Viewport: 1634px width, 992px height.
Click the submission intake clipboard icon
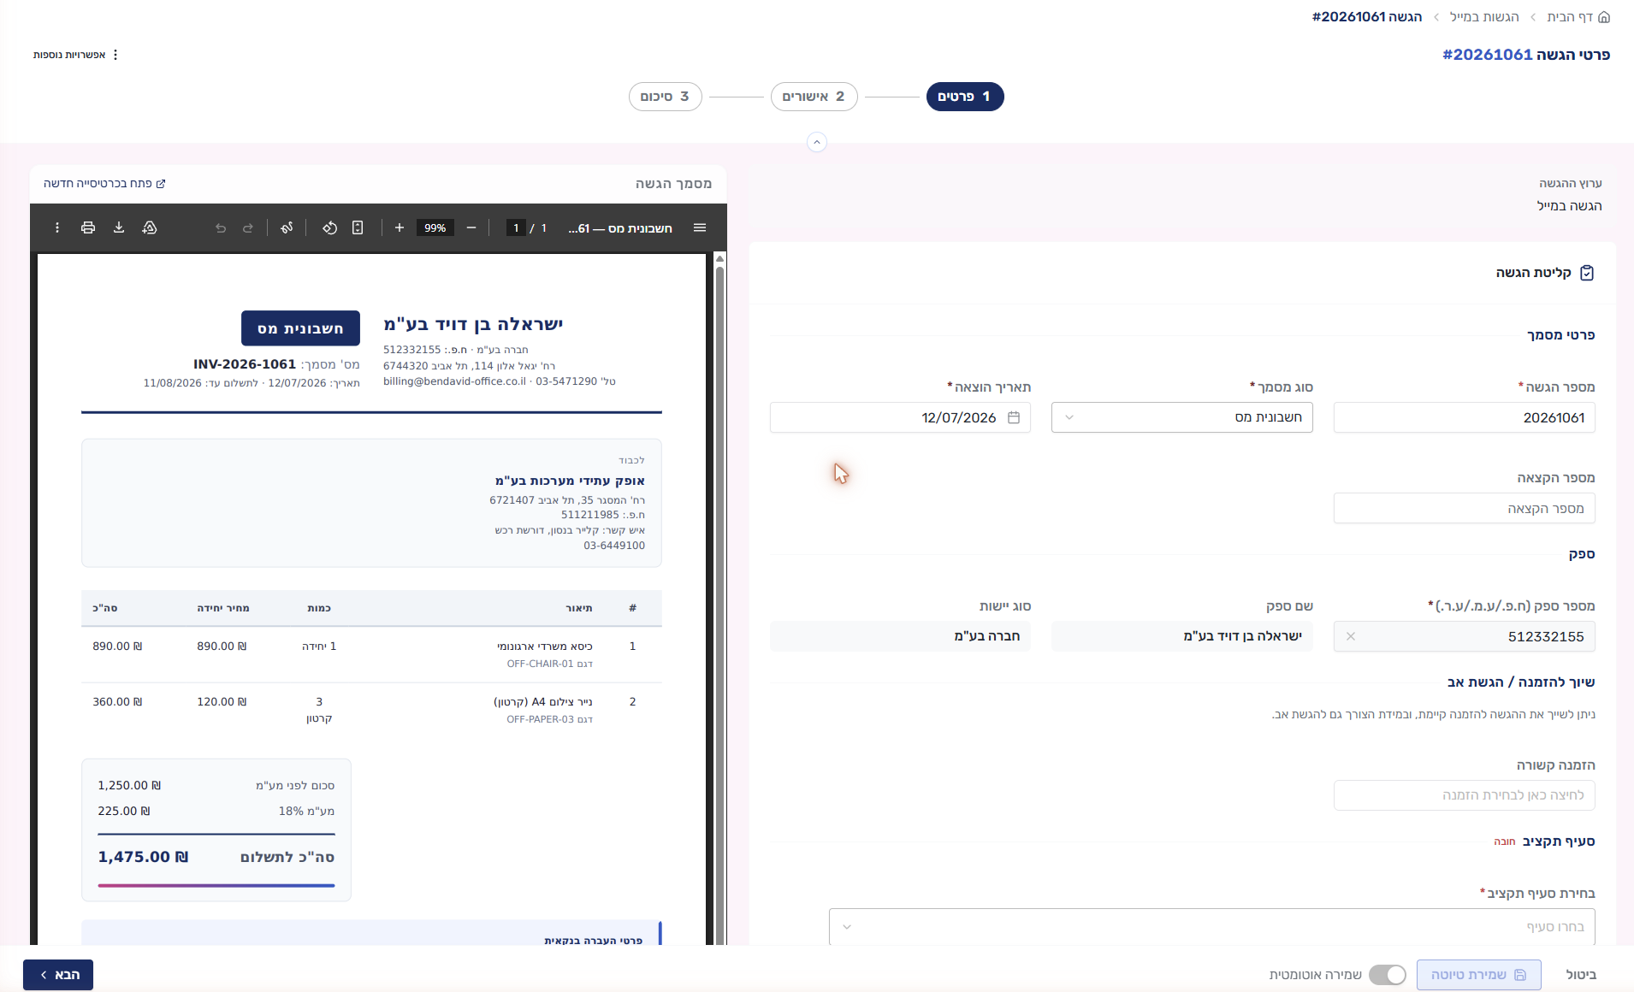click(x=1587, y=273)
